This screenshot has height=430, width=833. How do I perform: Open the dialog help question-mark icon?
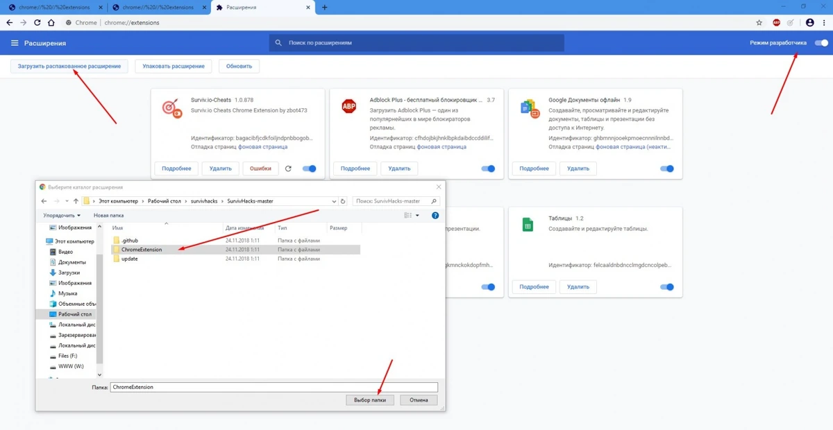pyautogui.click(x=435, y=216)
